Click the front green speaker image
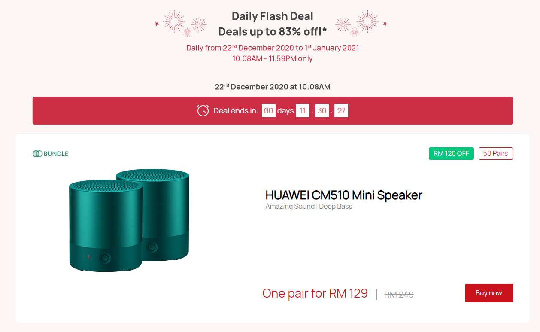Viewport: 540px width, 332px height. (105, 228)
